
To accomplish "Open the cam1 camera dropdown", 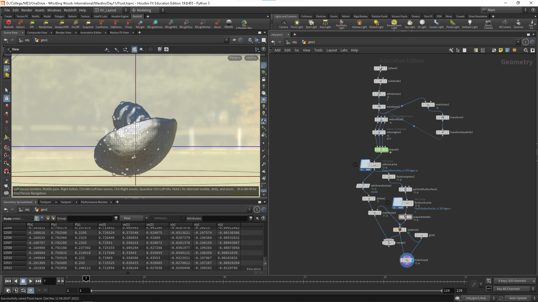I will pyautogui.click(x=251, y=58).
